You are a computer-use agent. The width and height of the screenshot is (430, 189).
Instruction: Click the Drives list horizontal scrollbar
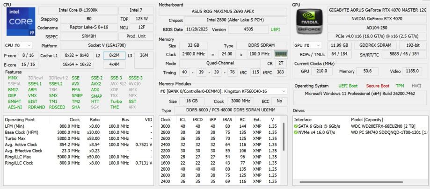point(351,182)
